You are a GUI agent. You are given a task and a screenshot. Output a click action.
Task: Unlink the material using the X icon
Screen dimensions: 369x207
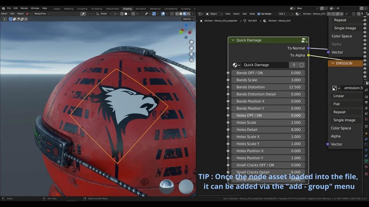[x=342, y=14]
